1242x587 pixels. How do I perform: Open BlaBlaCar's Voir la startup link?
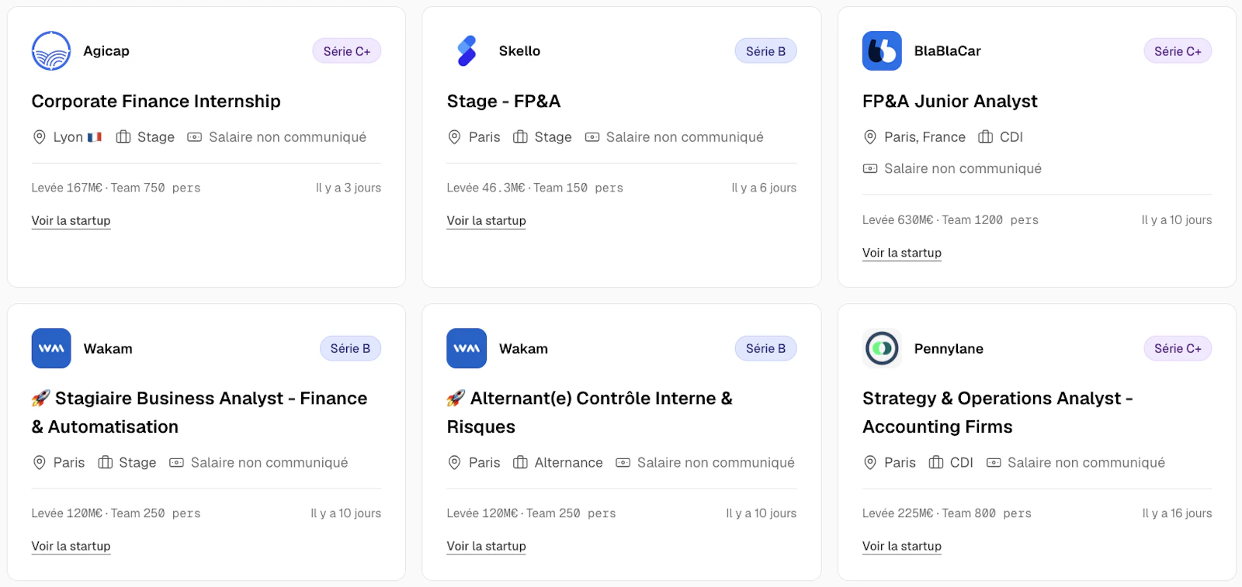[x=902, y=253]
